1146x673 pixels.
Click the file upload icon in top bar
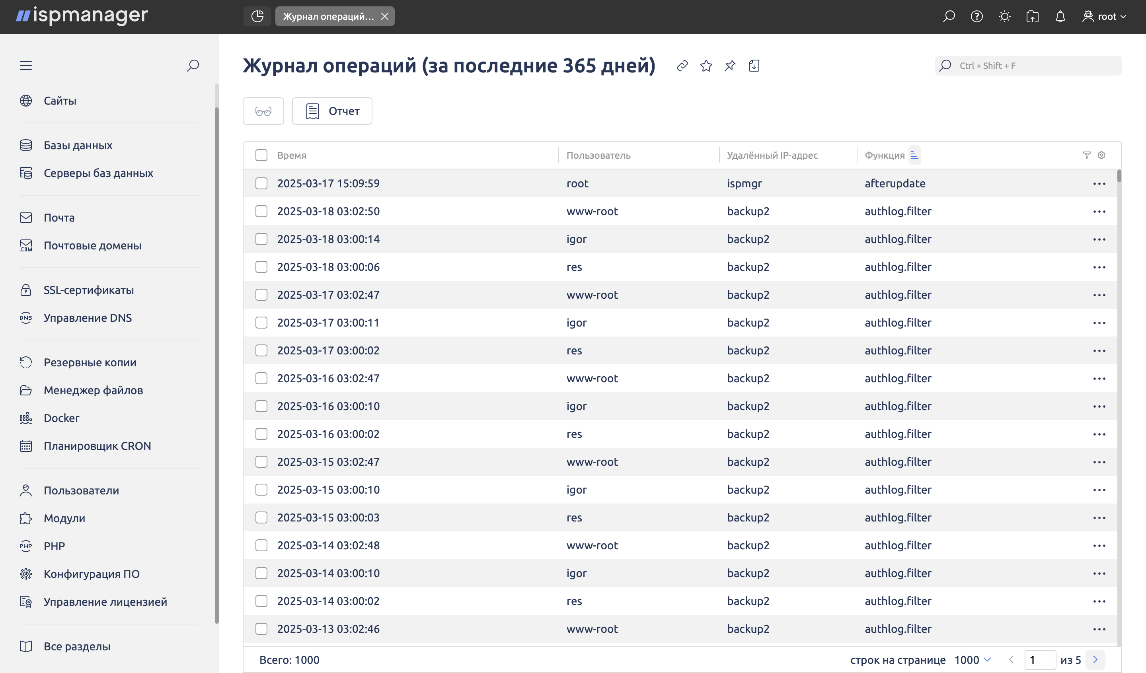click(1032, 16)
